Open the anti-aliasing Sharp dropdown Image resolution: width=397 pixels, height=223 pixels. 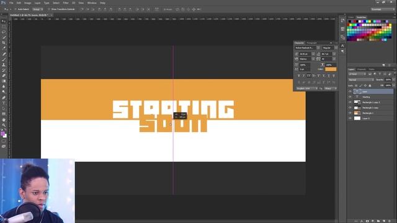click(331, 89)
